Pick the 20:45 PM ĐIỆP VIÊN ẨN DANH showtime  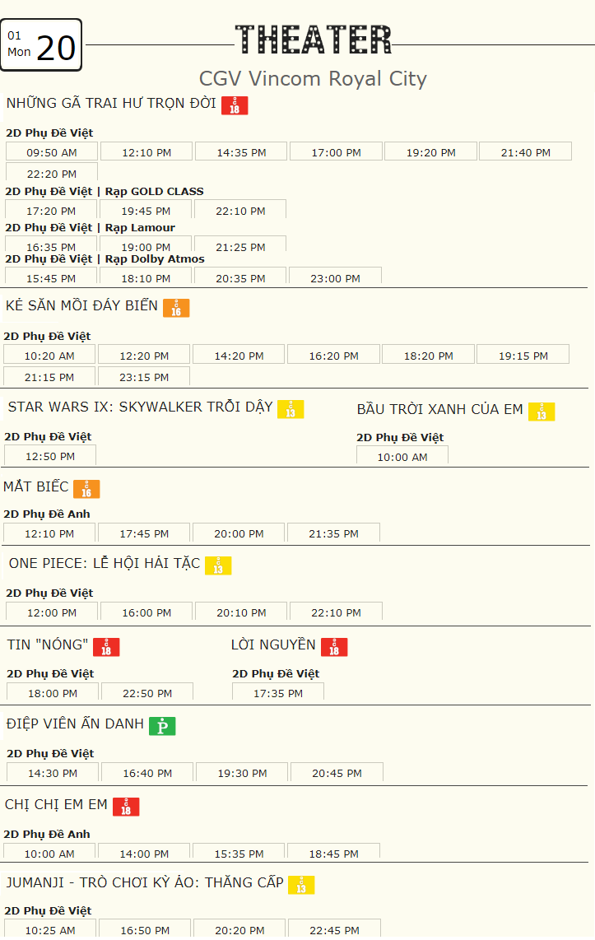tap(337, 772)
